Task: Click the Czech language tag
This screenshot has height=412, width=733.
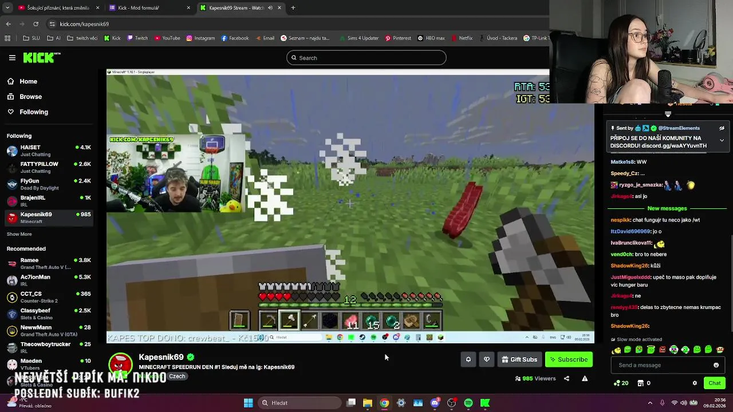Action: (x=177, y=377)
